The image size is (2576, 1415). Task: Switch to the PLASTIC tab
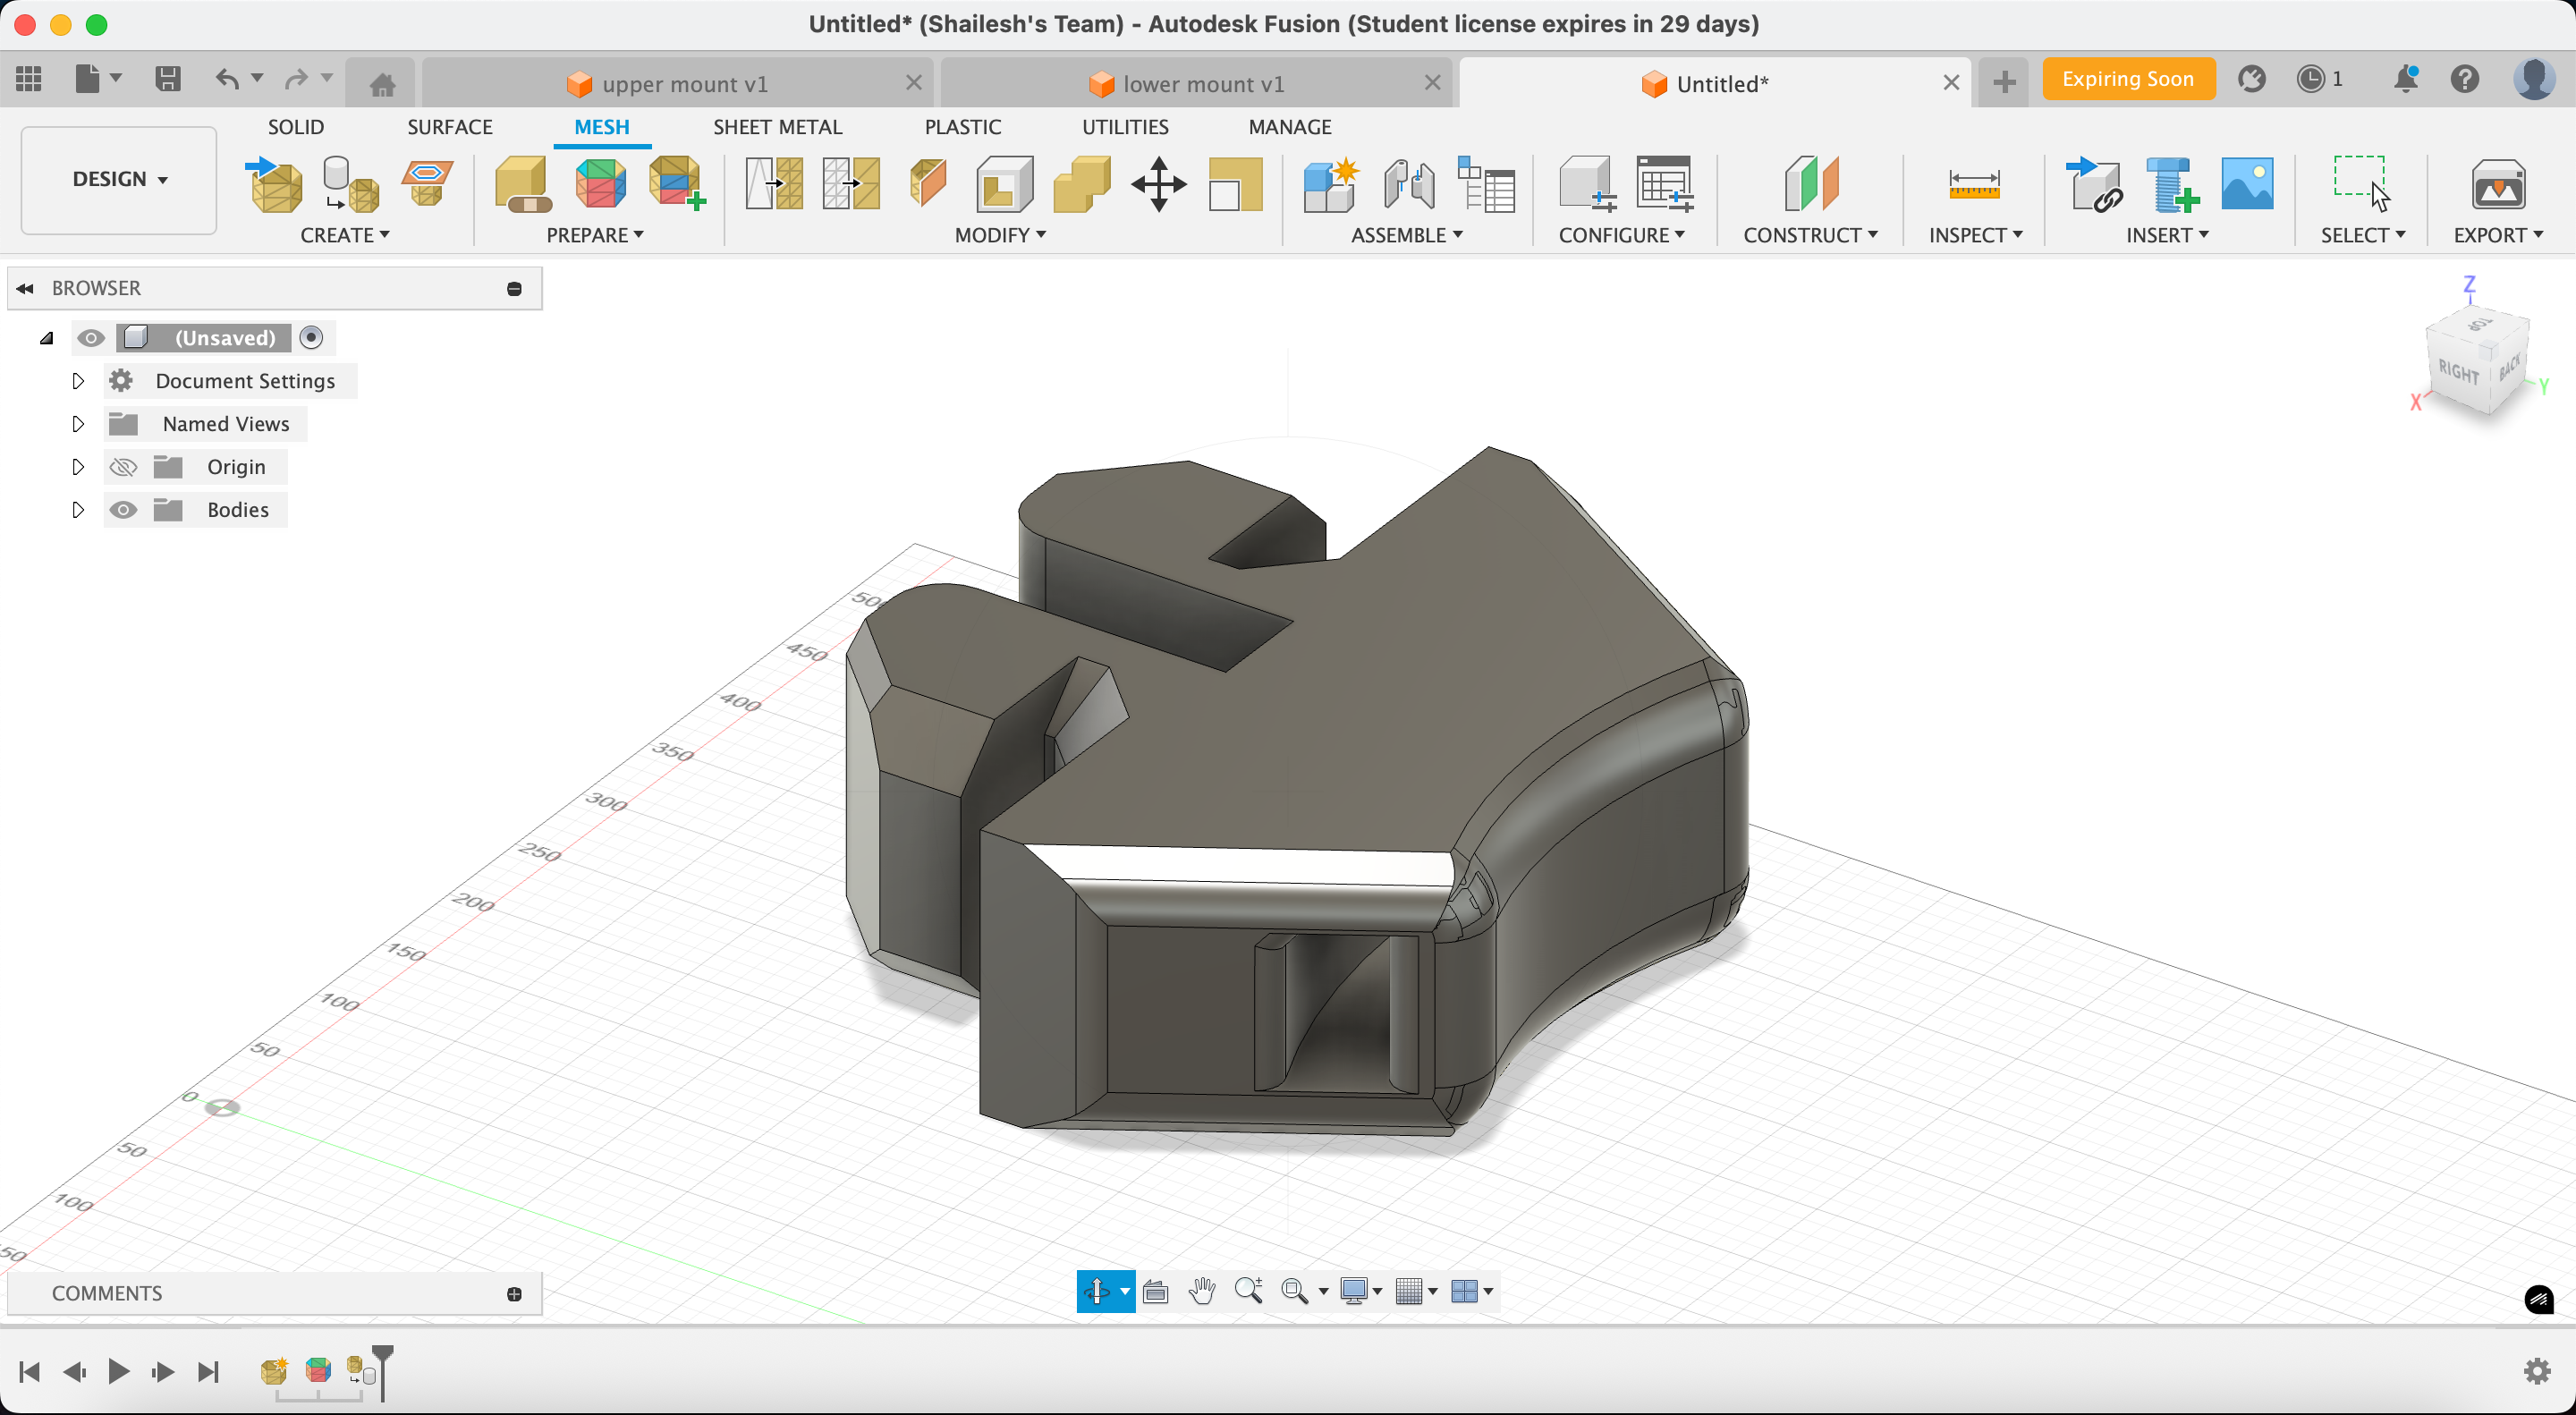[963, 127]
